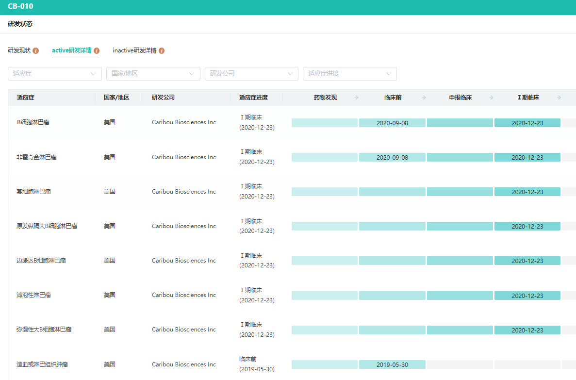Click arrow icon after 临床前 column header

coord(424,98)
